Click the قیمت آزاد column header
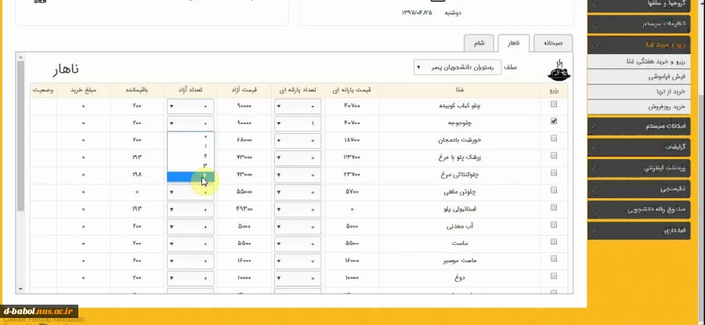The height and width of the screenshot is (325, 705). [244, 90]
